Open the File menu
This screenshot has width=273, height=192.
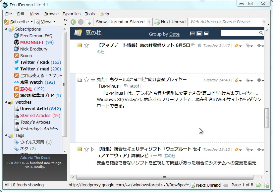[9, 14]
